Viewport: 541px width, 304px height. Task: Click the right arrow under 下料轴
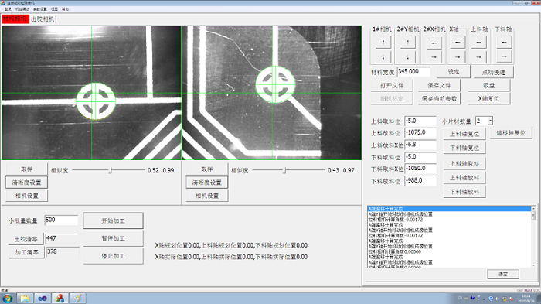pos(504,56)
